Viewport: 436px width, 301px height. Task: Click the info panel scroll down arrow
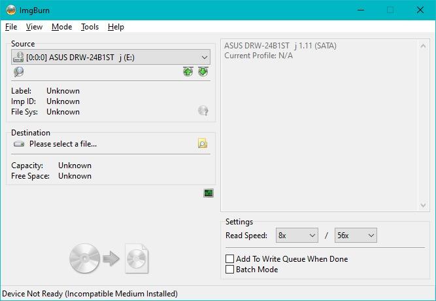coord(423,205)
